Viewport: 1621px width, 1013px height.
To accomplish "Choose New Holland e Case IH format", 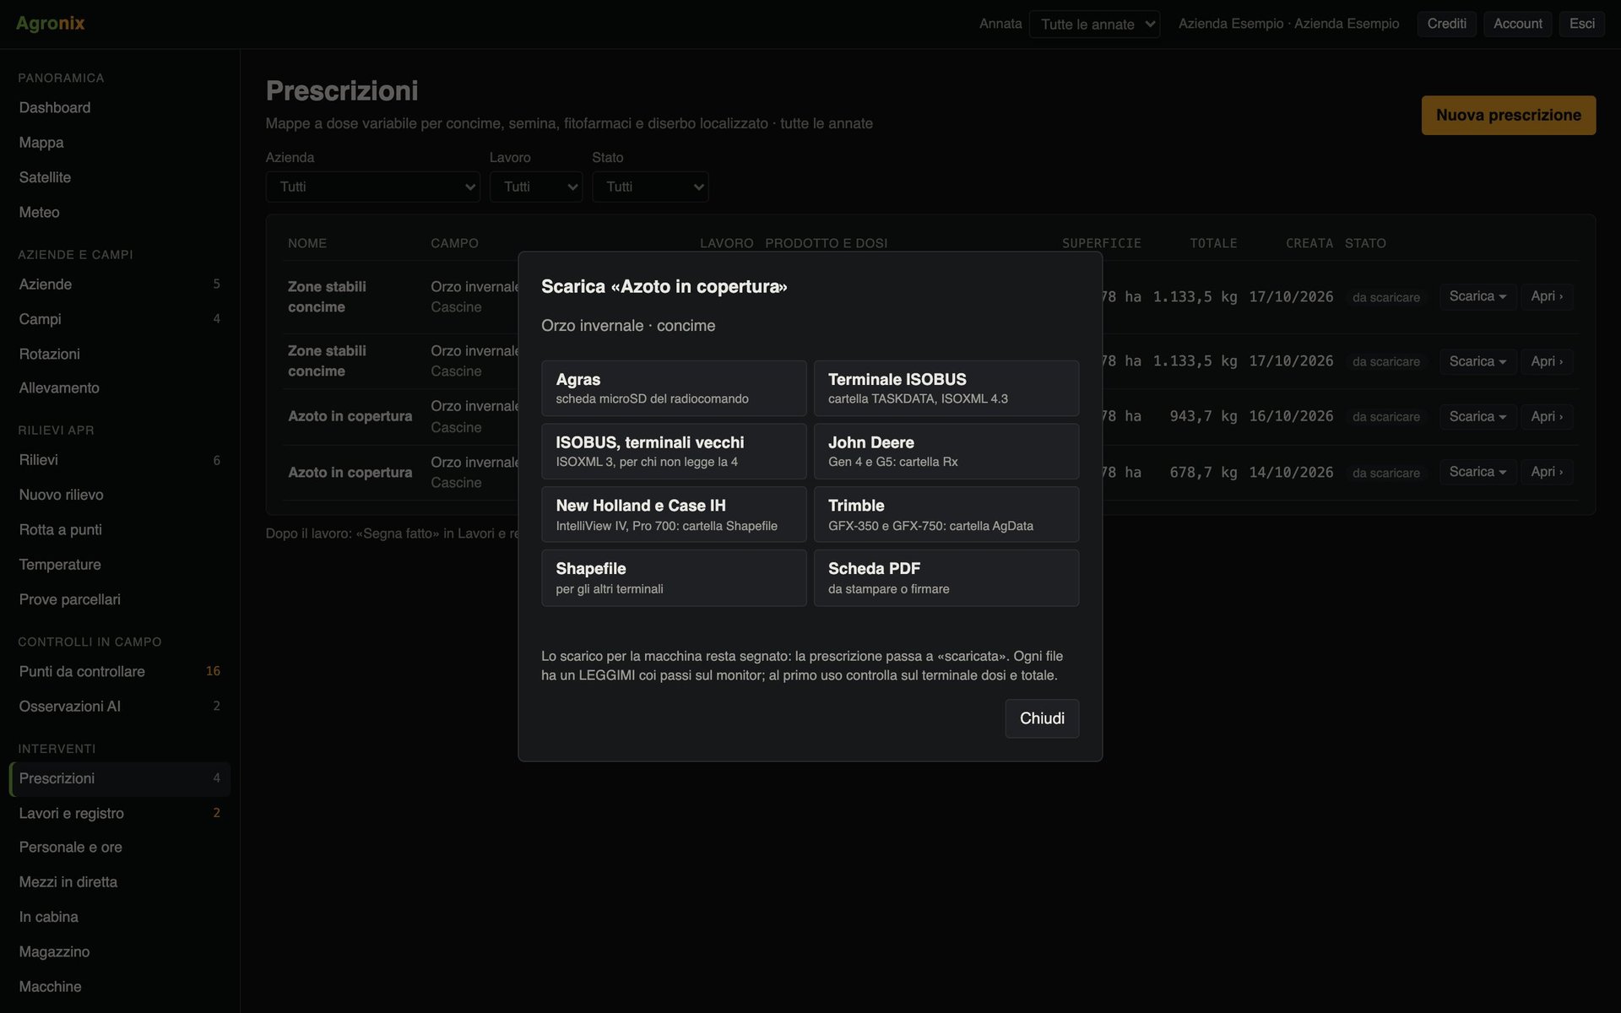I will click(674, 514).
